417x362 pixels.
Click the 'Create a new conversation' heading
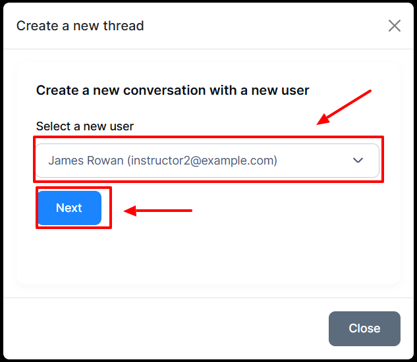coord(173,90)
